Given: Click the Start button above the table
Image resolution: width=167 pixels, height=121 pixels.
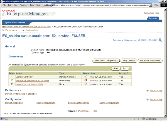Looking at the screenshot, I should [116, 69].
